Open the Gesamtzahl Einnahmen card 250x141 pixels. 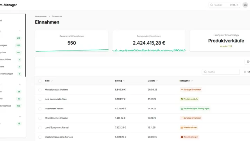tap(72, 41)
